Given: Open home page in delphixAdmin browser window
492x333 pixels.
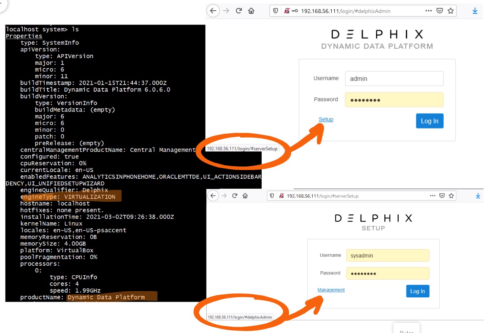Looking at the screenshot, I should pyautogui.click(x=251, y=11).
